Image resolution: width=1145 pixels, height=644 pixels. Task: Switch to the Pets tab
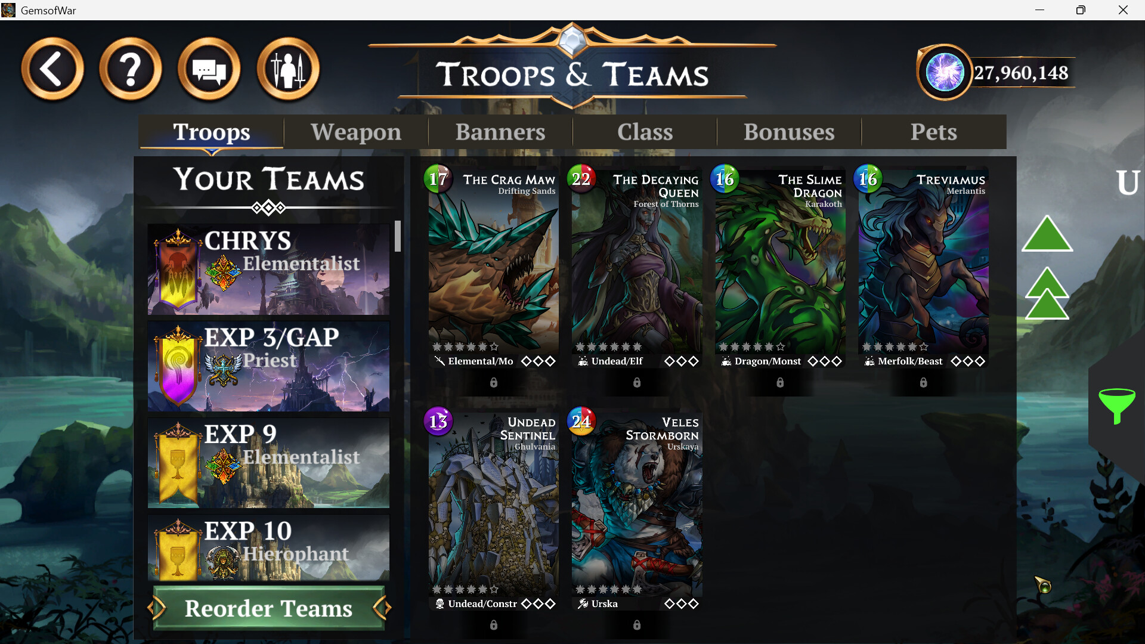934,132
